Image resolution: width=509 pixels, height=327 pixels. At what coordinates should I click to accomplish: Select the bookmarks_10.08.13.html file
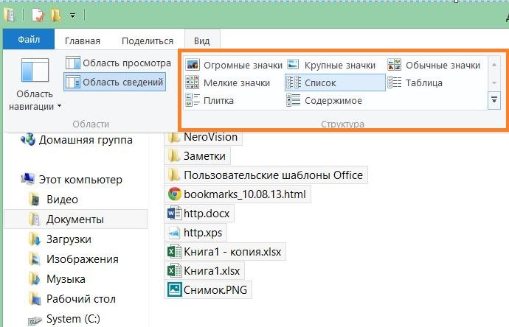[x=238, y=194]
